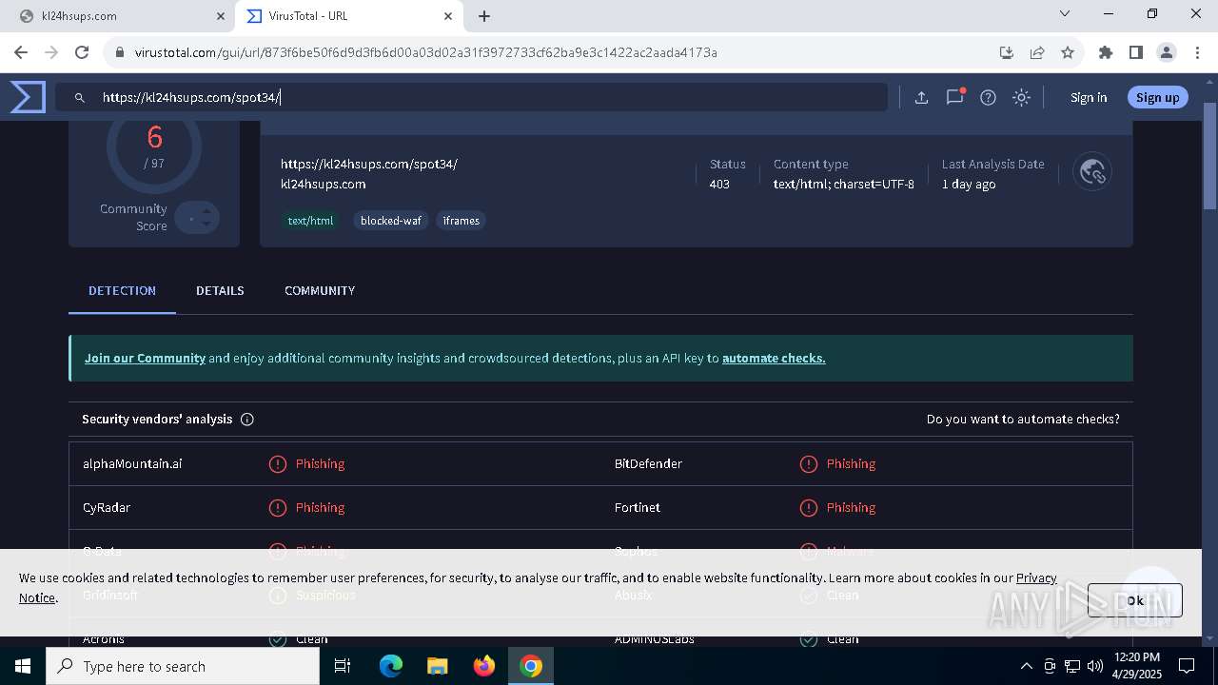1218x685 pixels.
Task: Click the site info lock icon
Action: click(x=120, y=52)
